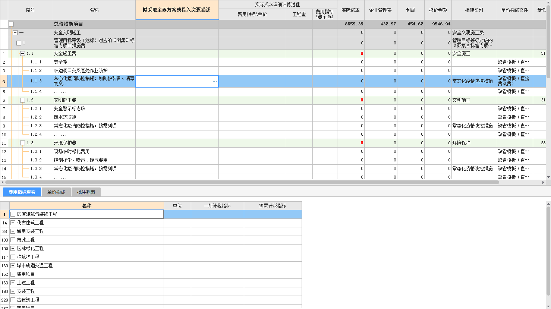Collapse the 1.1 安全施工费 node
This screenshot has height=309, width=551.
pyautogui.click(x=22, y=54)
